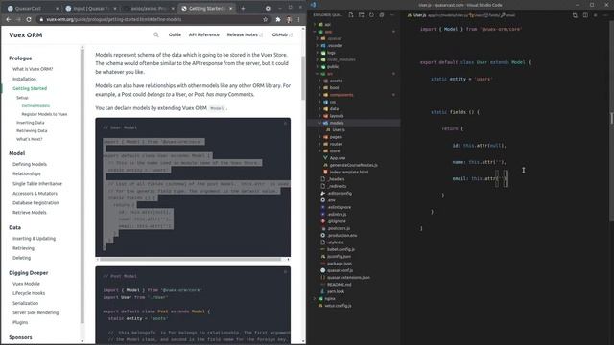Open Lifecycle Hooks sidebar link
The height and width of the screenshot is (345, 614).
coord(29,293)
